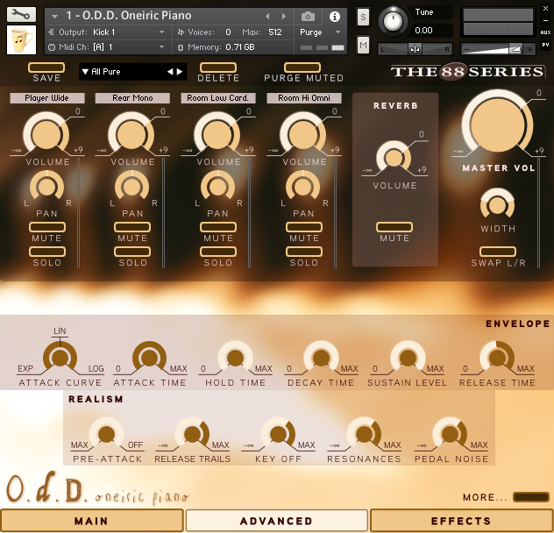Viewport: 554px width, 533px height.
Task: Mute the Rear Mono mic channel
Action: (132, 227)
